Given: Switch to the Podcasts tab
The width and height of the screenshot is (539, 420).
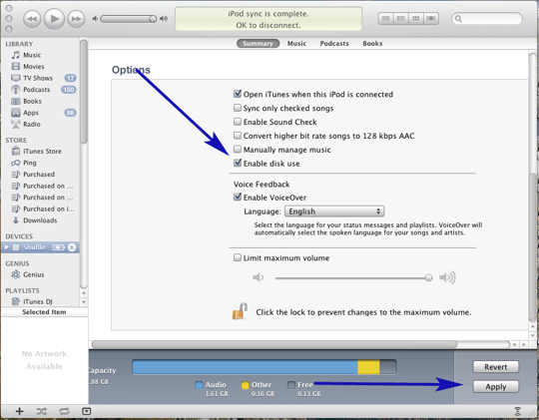Looking at the screenshot, I should tap(334, 44).
